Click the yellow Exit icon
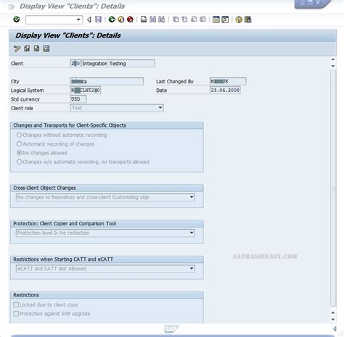The image size is (344, 337). pos(121,20)
